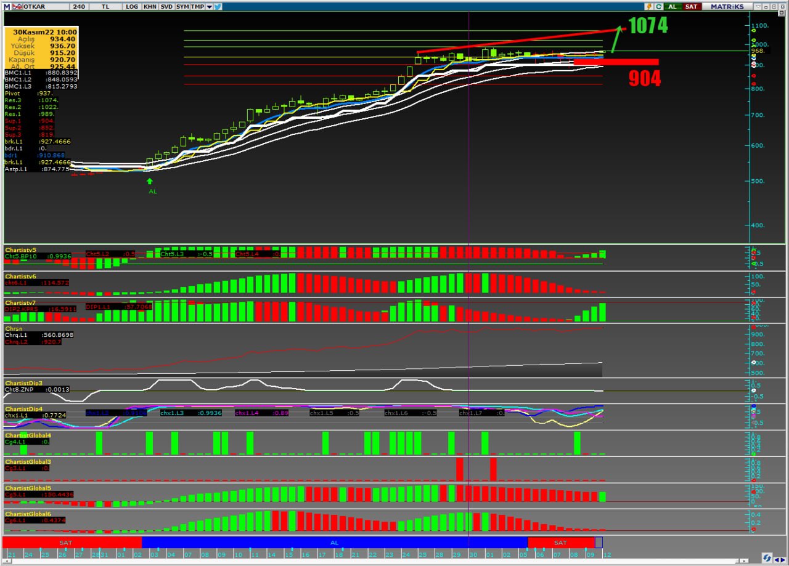Viewport: 789px width, 566px height.
Task: Click the OTKAR symbol name field
Action: point(34,6)
